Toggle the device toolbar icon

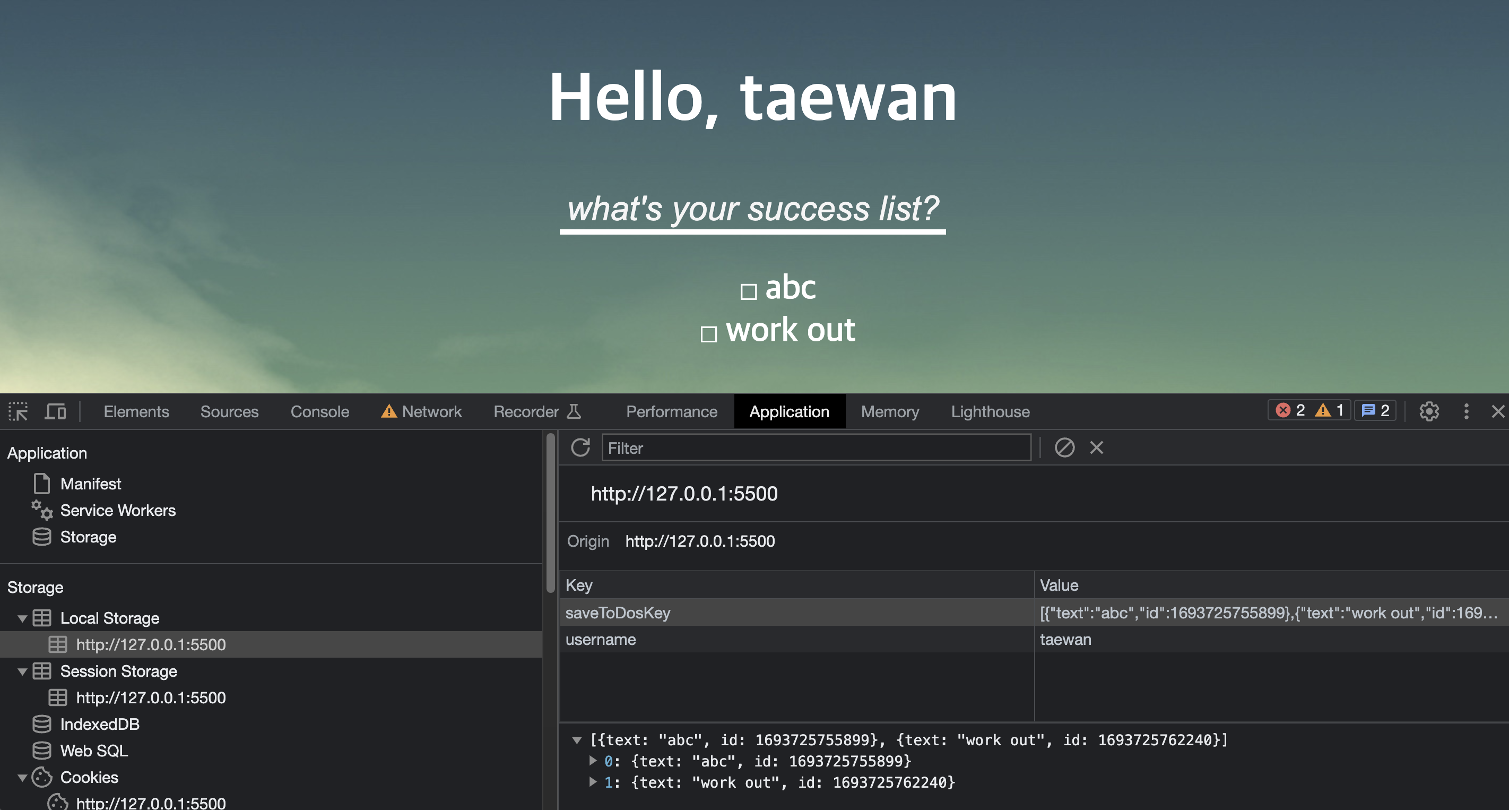[56, 411]
